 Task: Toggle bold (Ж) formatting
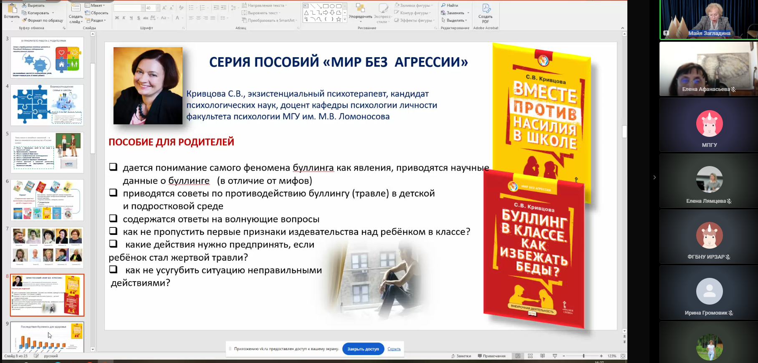point(117,18)
